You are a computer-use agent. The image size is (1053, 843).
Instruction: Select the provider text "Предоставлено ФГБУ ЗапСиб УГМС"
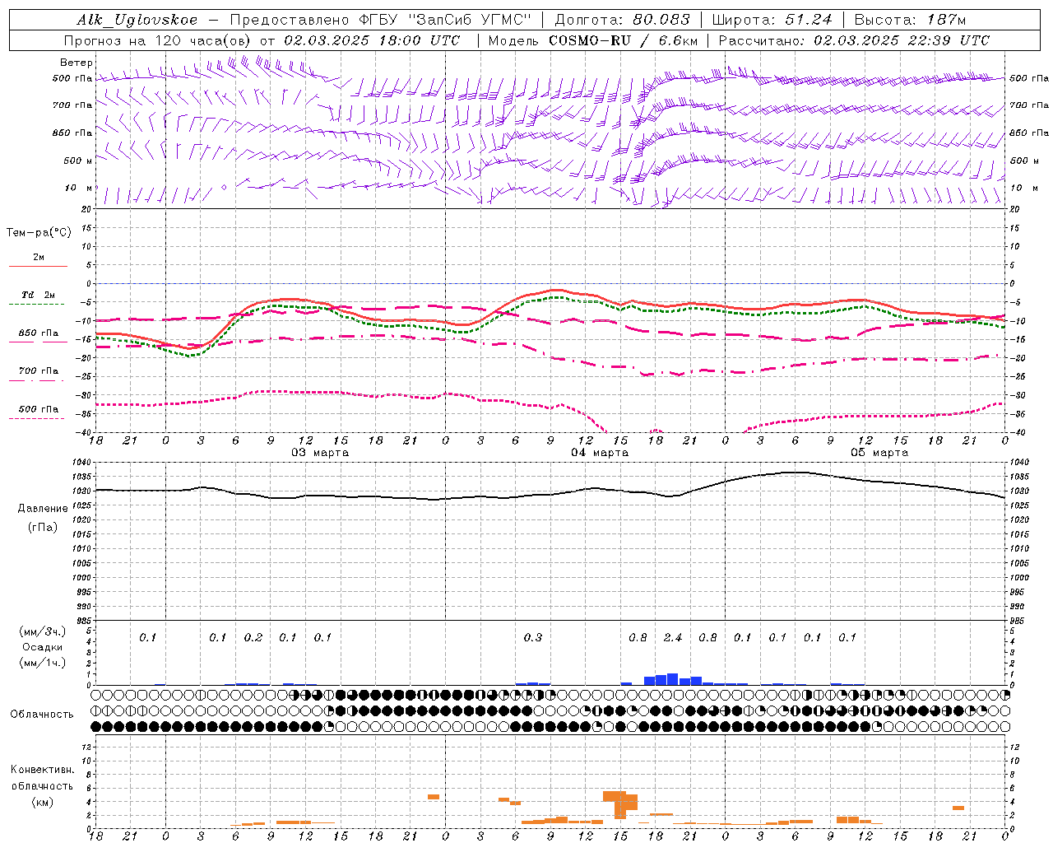(x=381, y=20)
